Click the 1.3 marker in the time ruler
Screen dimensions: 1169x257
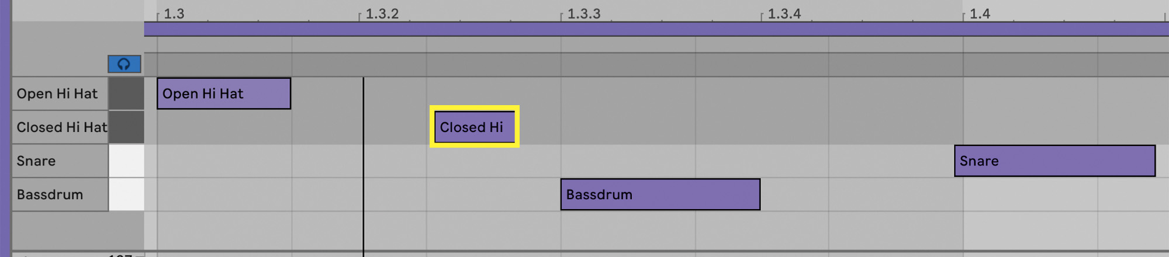(173, 13)
